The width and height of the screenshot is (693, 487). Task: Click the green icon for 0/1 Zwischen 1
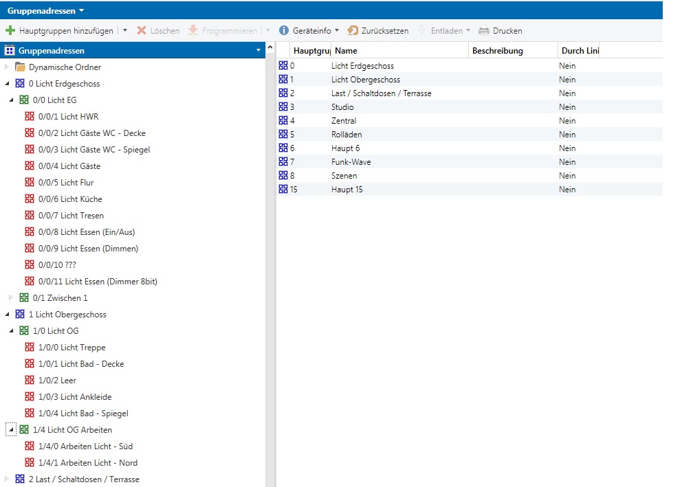pos(24,298)
